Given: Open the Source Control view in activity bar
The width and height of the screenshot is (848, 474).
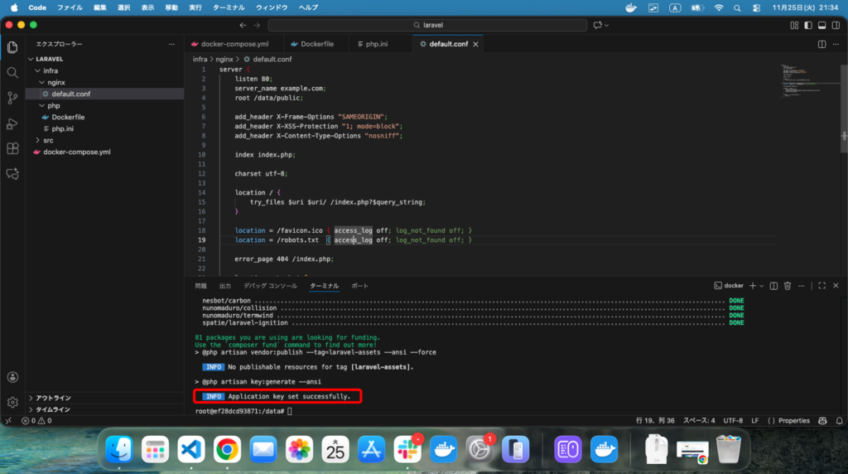Looking at the screenshot, I should [x=12, y=98].
